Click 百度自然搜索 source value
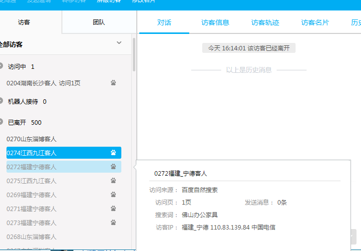361x251 pixels. pyautogui.click(x=200, y=190)
